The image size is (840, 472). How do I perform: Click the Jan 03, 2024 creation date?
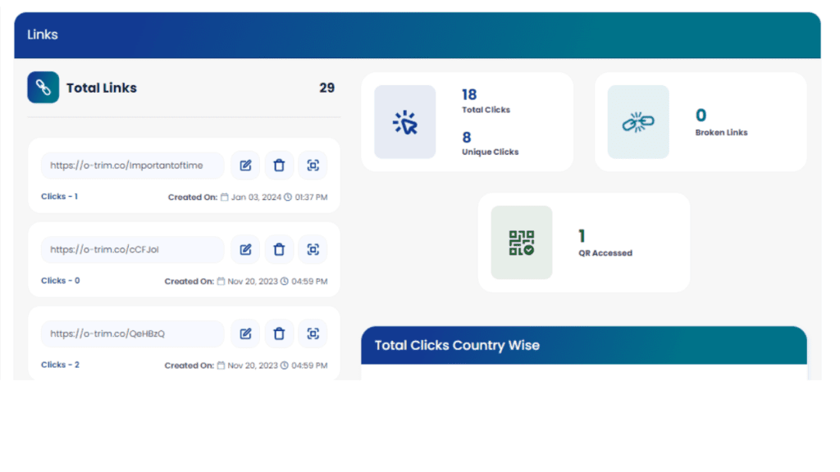256,197
